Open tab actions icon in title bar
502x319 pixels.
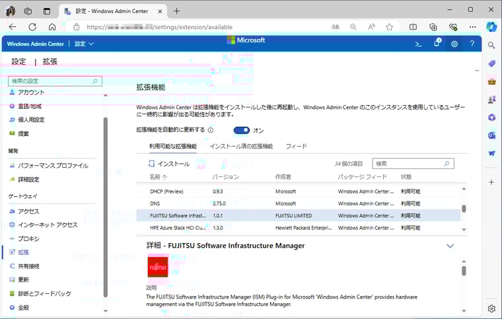point(47,11)
